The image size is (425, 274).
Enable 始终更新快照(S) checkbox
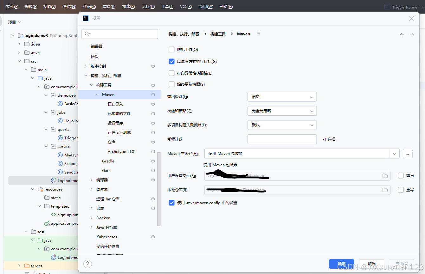(x=172, y=84)
